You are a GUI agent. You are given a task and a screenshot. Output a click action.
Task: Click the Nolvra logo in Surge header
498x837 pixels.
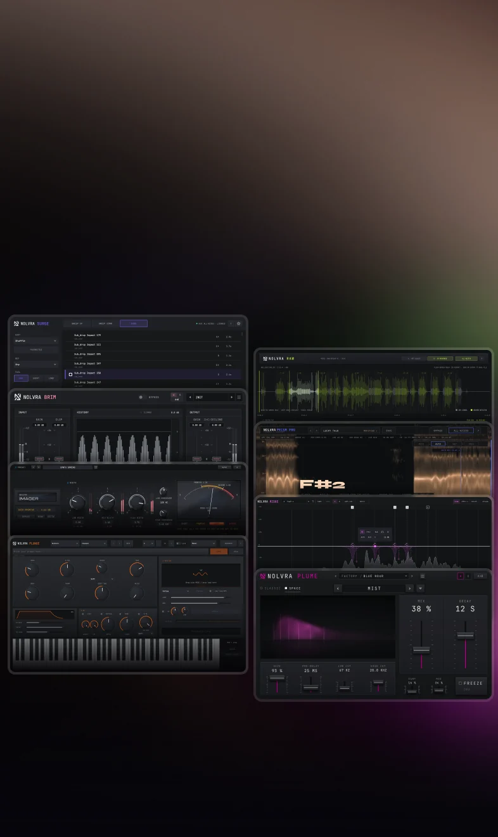(x=17, y=323)
